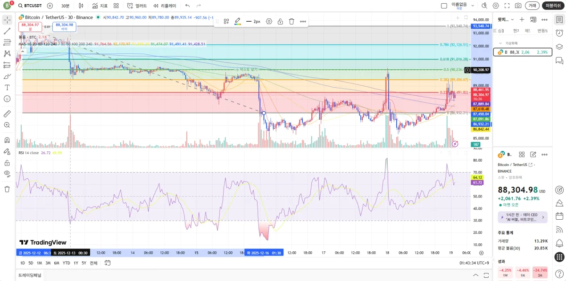Open indicator templates grid icon
This screenshot has width=566, height=281.
(x=116, y=6)
